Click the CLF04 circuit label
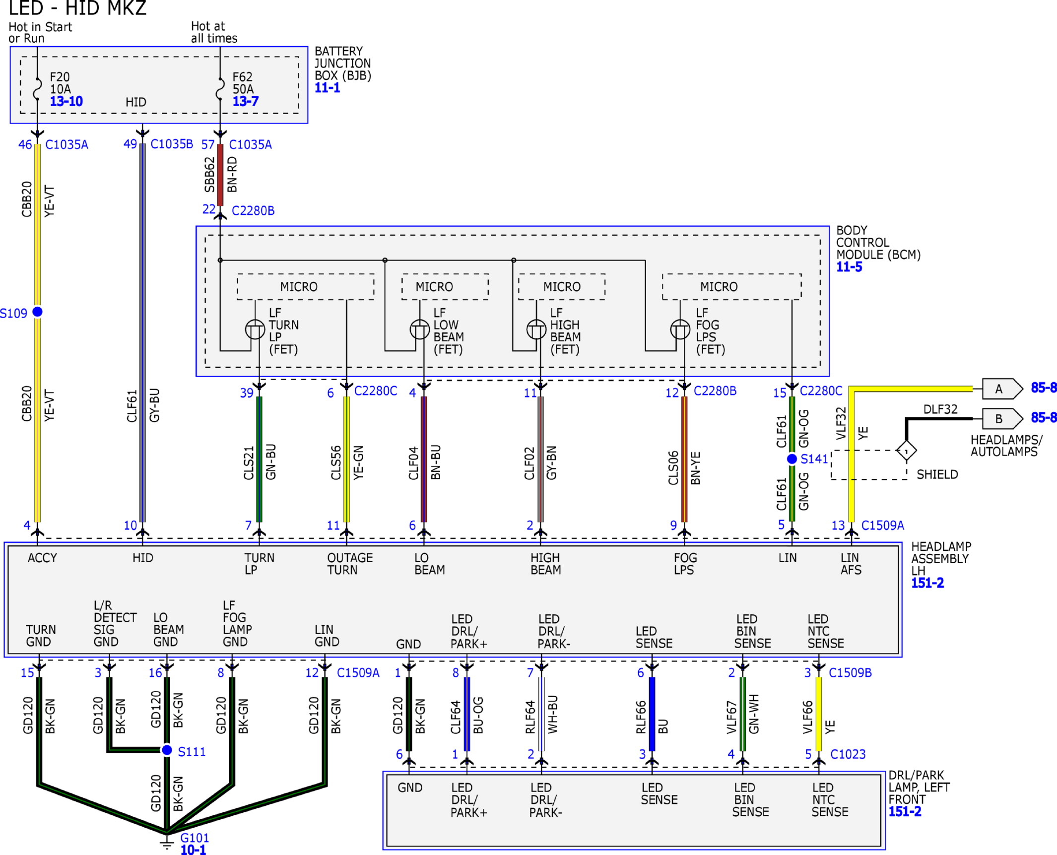1057x855 pixels. pos(413,463)
